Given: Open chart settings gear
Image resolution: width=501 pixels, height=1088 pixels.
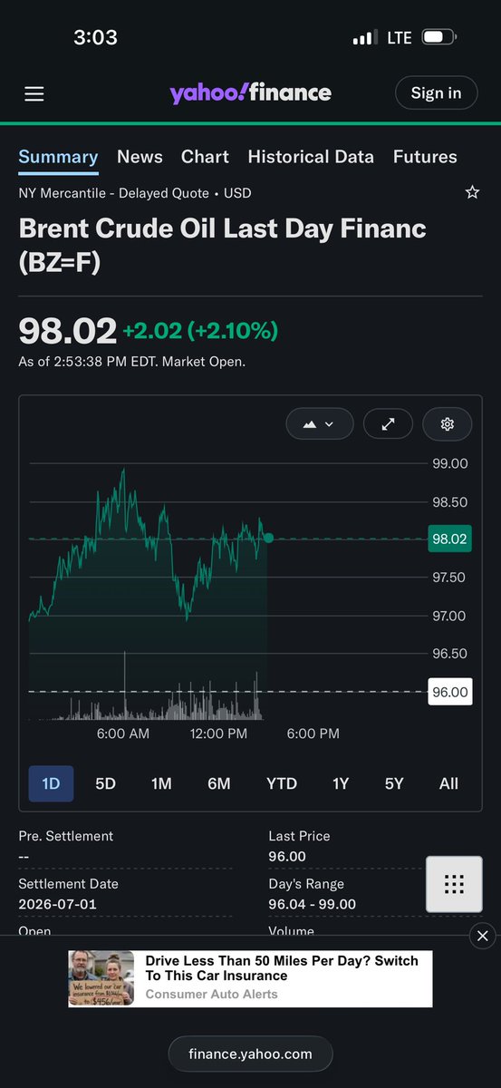Looking at the screenshot, I should [x=447, y=423].
